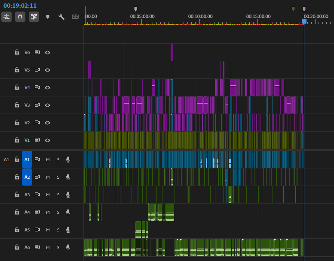Mute audio track A2

[x=48, y=177]
